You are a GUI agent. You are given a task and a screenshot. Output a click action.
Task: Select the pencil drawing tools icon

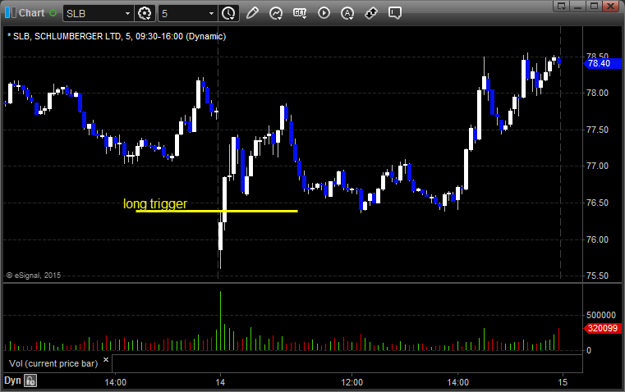pos(252,13)
